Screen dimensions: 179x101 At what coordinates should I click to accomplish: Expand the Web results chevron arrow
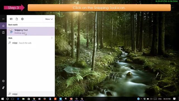52,38
